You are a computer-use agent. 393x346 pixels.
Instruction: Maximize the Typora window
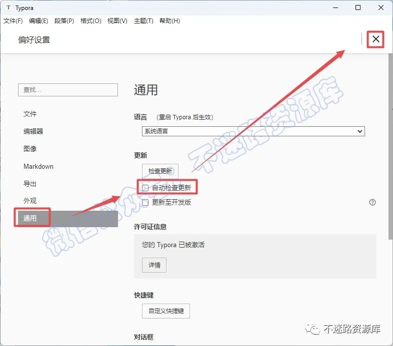358,8
